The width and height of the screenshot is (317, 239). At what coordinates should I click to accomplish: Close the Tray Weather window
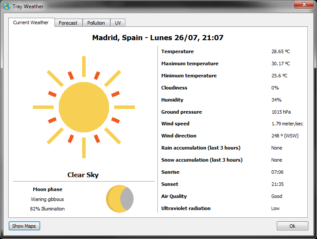click(304, 4)
